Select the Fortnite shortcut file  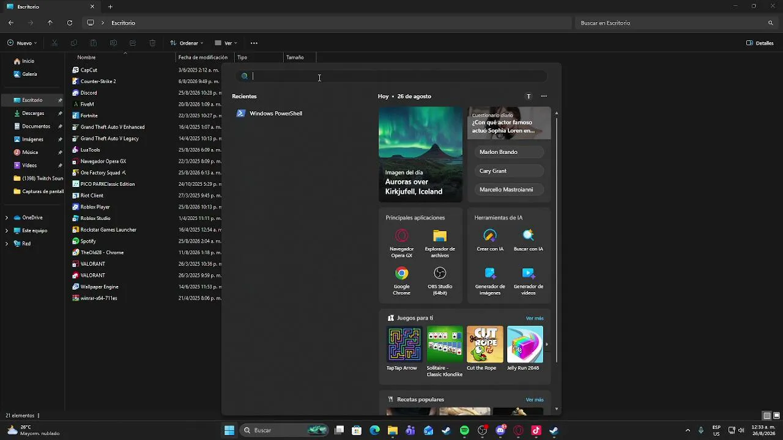(x=89, y=116)
